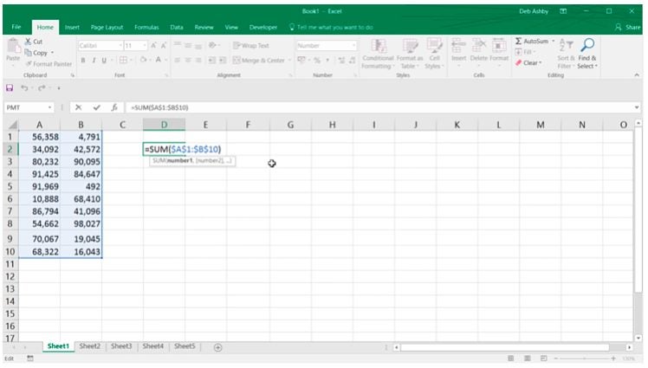648x368 pixels.
Task: Open the Sheet2 worksheet tab
Action: tap(90, 346)
